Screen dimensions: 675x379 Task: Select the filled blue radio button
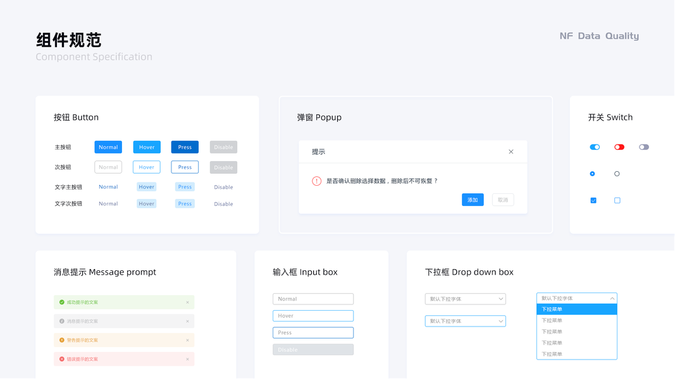(592, 174)
